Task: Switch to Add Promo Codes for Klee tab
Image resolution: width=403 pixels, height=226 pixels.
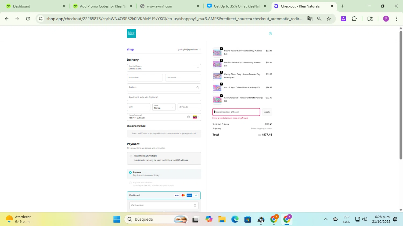Action: (x=103, y=6)
